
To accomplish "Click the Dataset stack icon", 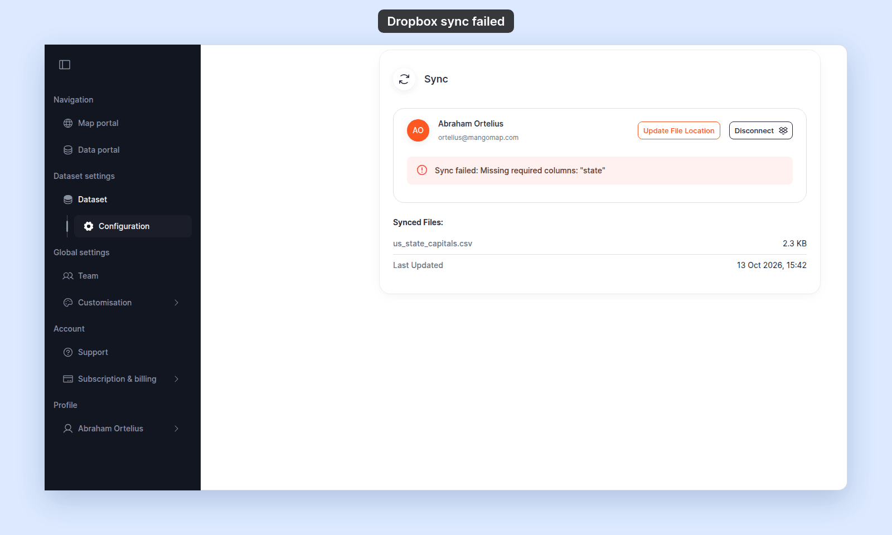I will 68,200.
